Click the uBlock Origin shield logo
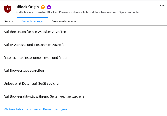 (8, 9)
